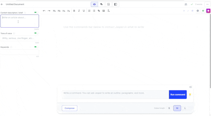Toggle bold formatting

(x=74, y=11)
